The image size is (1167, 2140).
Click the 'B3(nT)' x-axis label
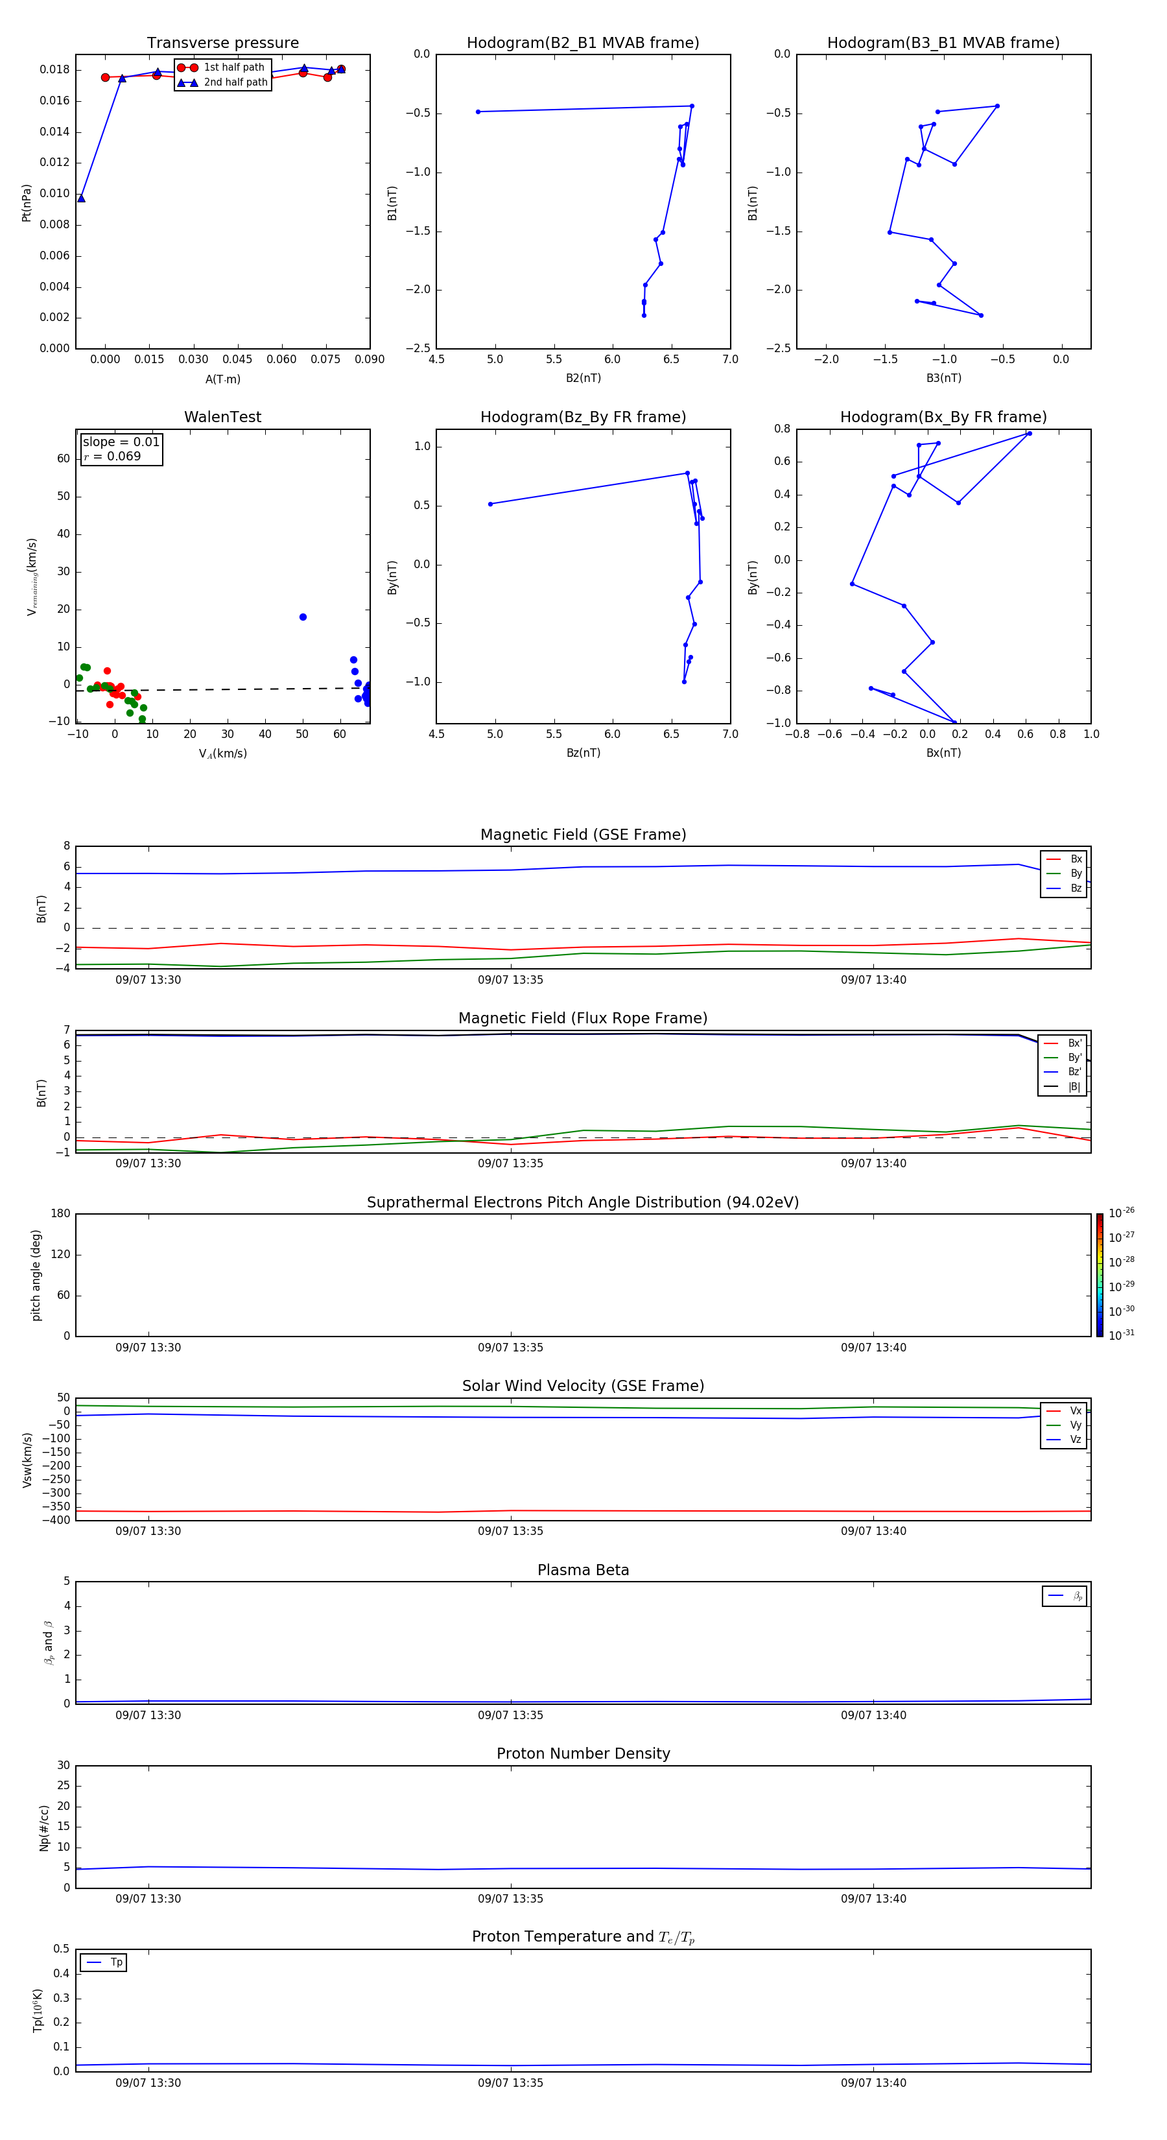[x=943, y=378]
